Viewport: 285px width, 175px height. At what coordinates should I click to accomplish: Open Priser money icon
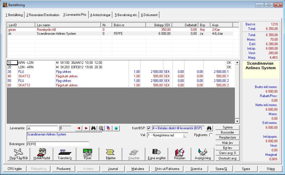click(88, 154)
